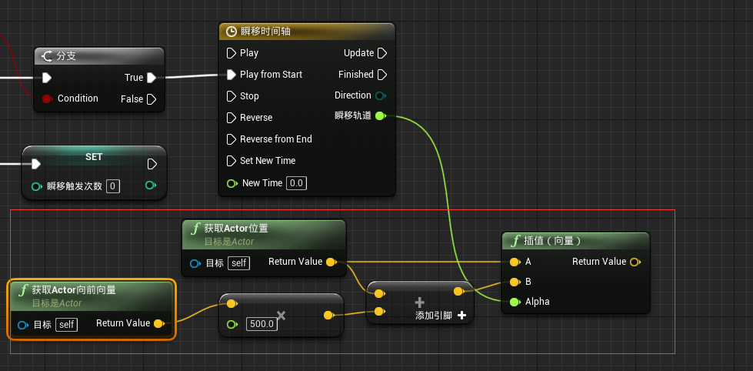The width and height of the screenshot is (753, 371).
Task: Click the Reverse execution pin
Action: click(231, 118)
